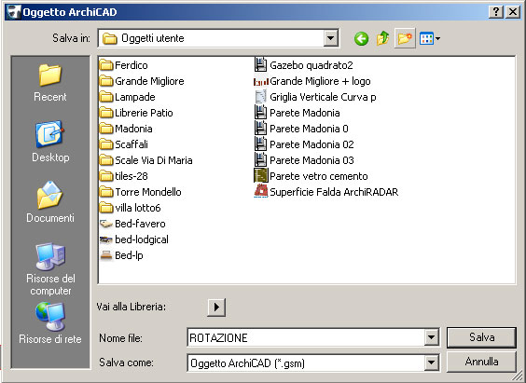Click the help question mark button

click(496, 12)
